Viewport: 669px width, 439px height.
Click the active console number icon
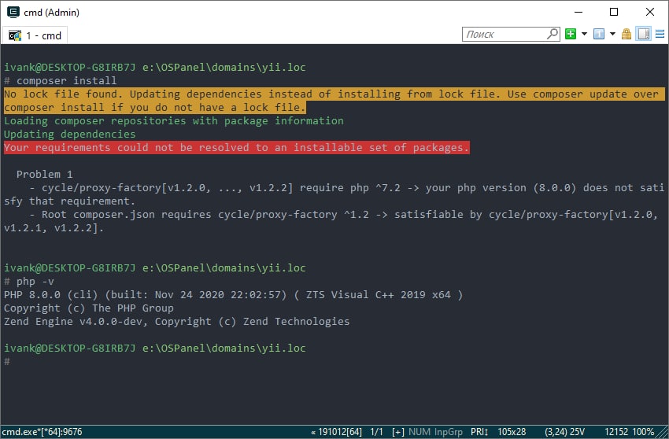(x=599, y=34)
